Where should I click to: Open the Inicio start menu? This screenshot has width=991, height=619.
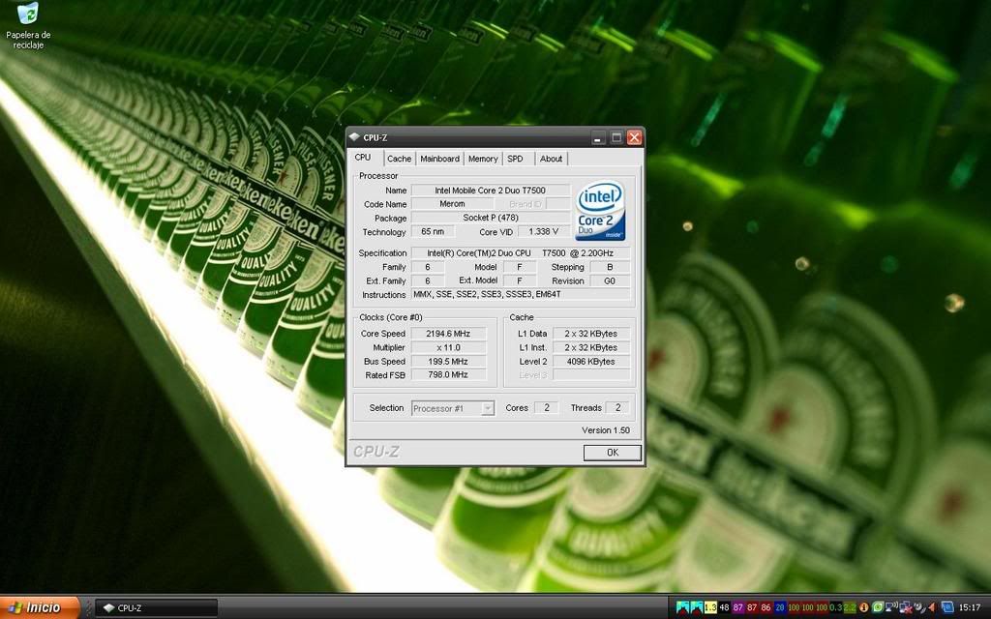coord(40,607)
